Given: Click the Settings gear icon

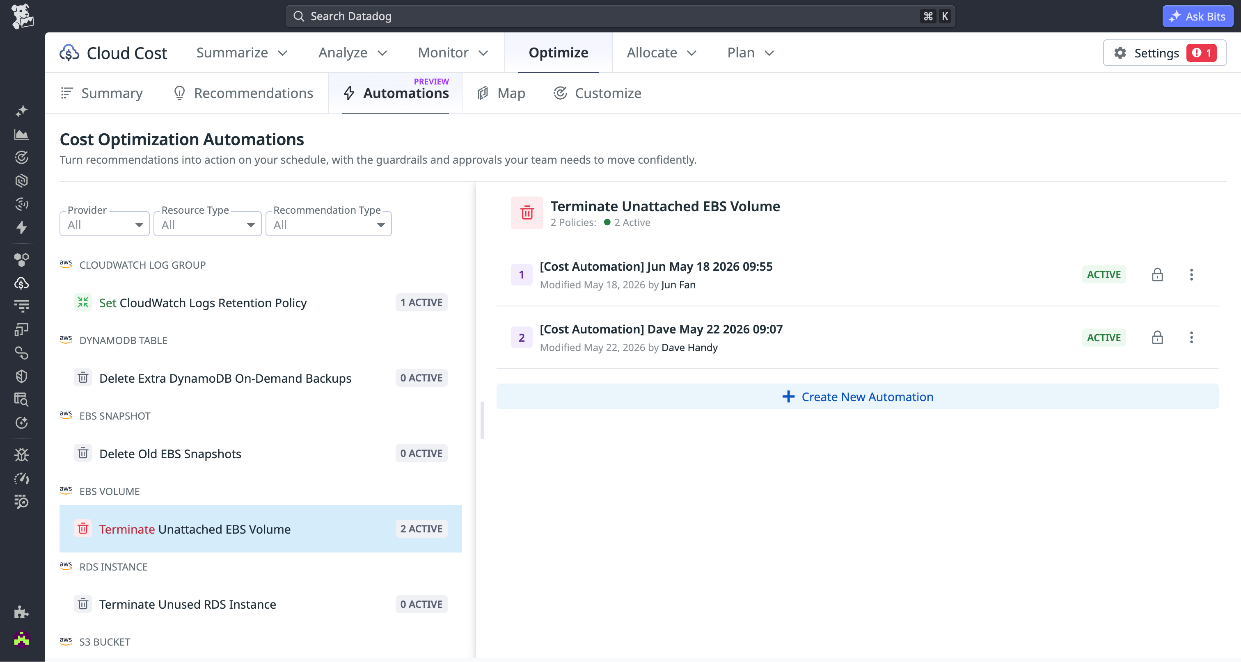Looking at the screenshot, I should [x=1120, y=53].
